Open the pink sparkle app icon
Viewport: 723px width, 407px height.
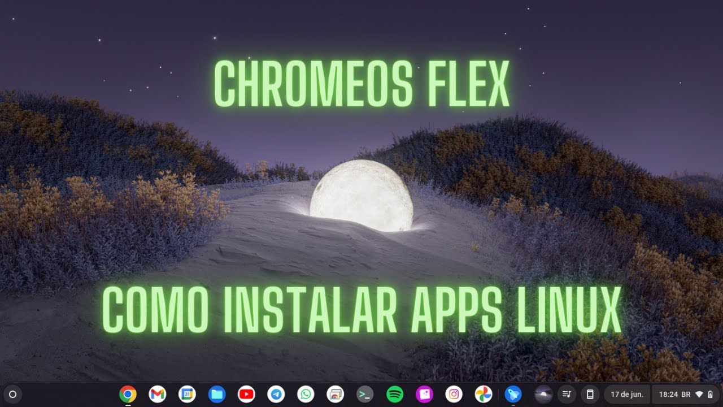click(424, 394)
